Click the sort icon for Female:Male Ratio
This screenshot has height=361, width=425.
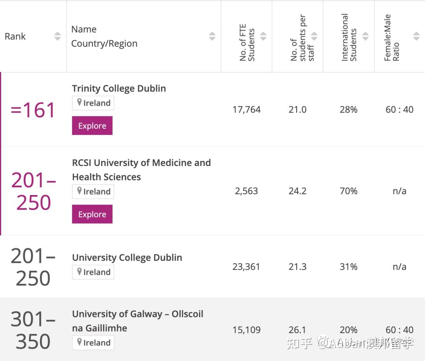(416, 36)
